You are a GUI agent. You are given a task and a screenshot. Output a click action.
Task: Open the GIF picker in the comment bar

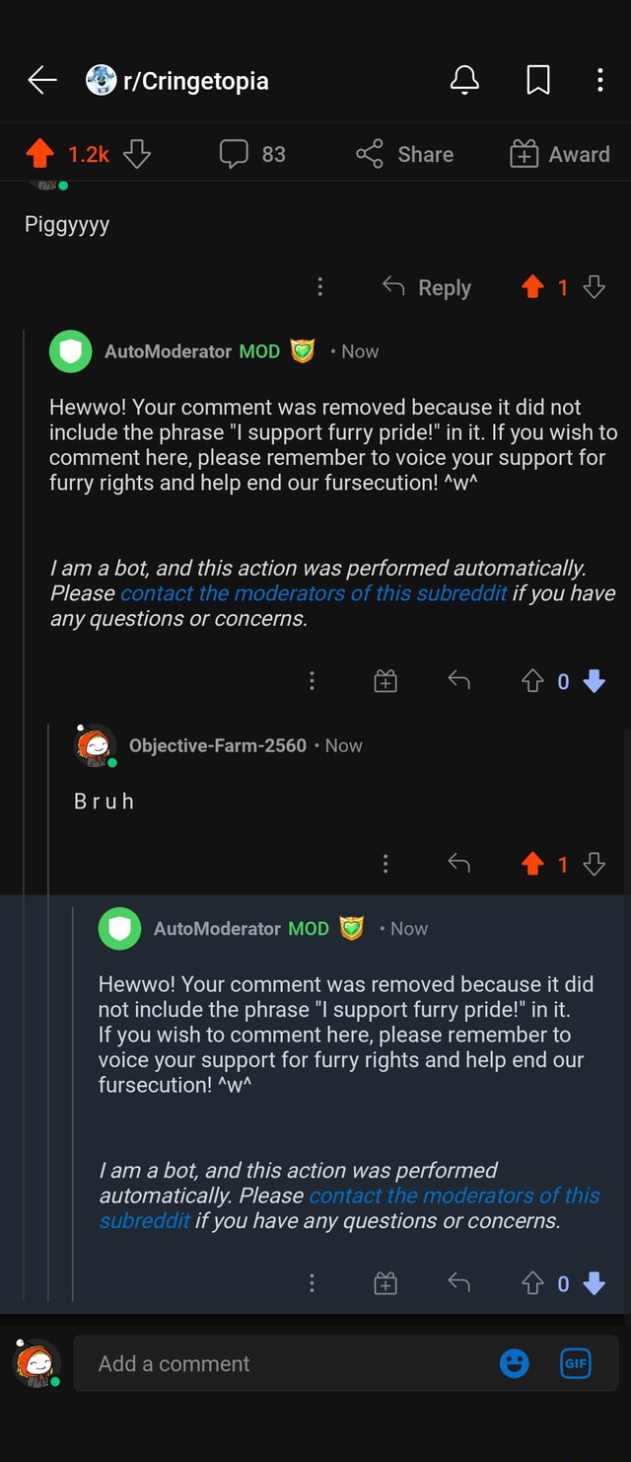[x=575, y=1363]
